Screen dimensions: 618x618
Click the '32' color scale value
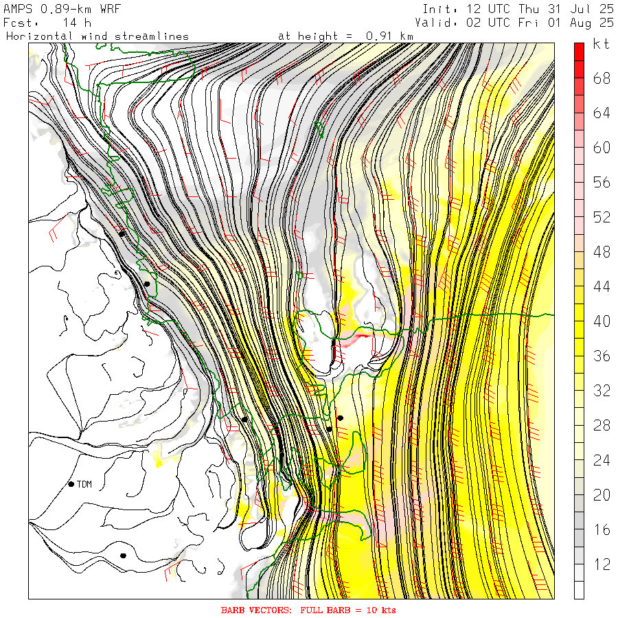pos(602,391)
